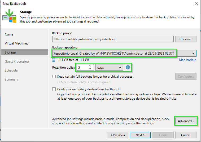This screenshot has width=201, height=142.
Task: Click the Map backup link
Action: click(187, 60)
